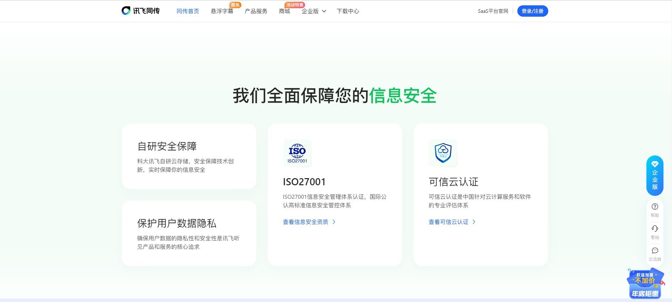Open 下载中心 page
The width and height of the screenshot is (672, 302).
pos(348,11)
